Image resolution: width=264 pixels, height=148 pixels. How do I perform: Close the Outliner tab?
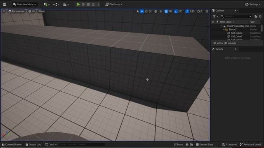click(x=236, y=11)
